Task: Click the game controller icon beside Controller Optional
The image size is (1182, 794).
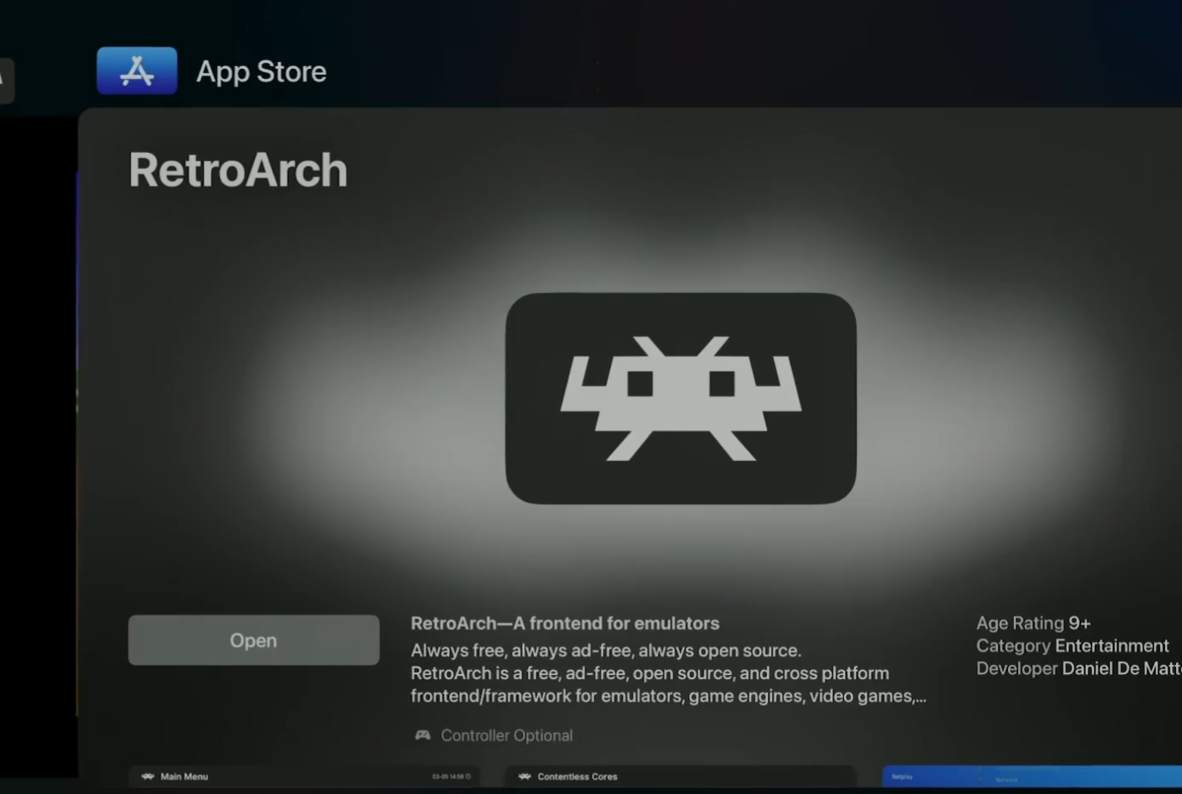Action: 422,735
